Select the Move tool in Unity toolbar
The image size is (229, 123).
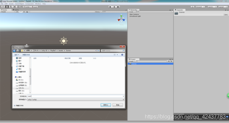click(x=7, y=7)
